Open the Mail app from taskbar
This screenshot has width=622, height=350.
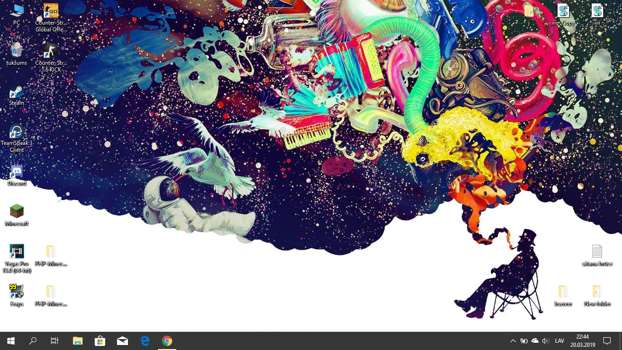click(x=122, y=341)
